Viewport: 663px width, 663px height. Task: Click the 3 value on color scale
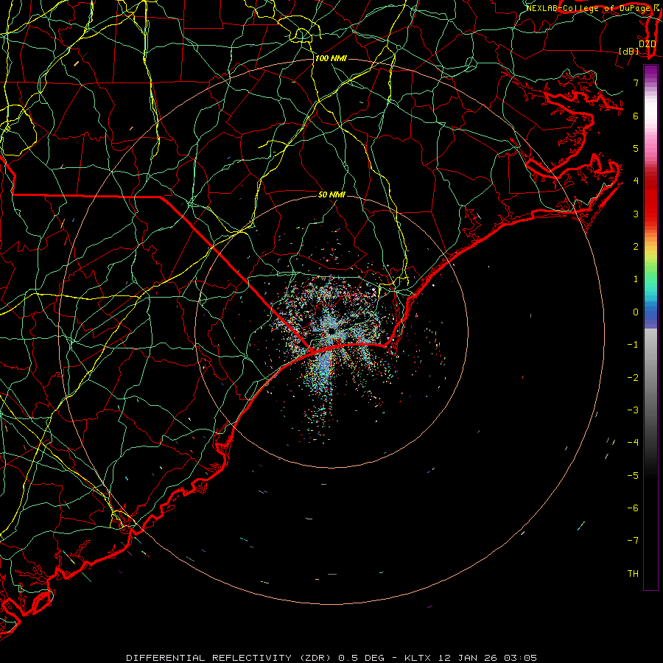coord(636,214)
